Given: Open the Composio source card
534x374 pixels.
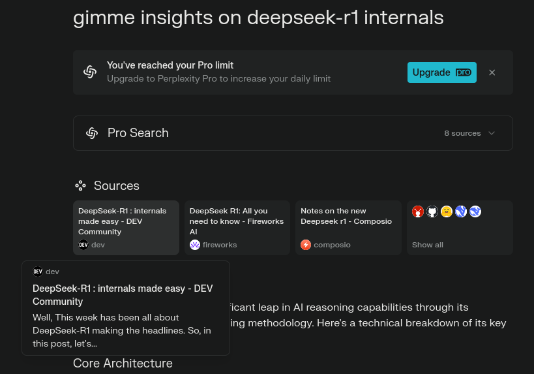Looking at the screenshot, I should click(348, 228).
